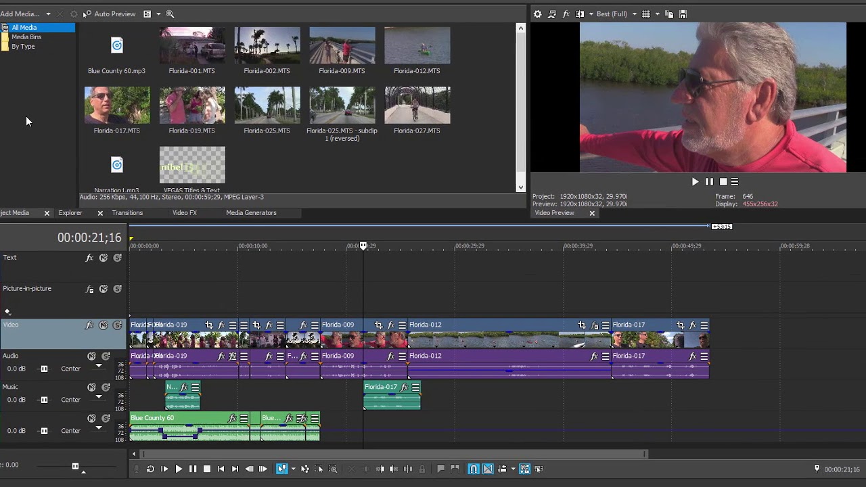Click preview on external monitor icon
866x487 pixels.
[552, 14]
